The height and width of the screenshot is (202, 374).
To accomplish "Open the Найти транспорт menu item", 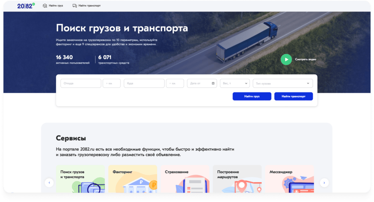I will point(89,6).
